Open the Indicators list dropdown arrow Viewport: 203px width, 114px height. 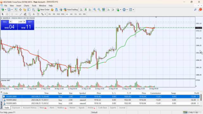point(121,10)
